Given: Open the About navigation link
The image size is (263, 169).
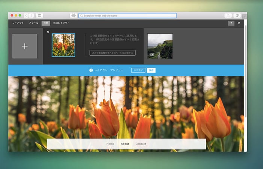Looking at the screenshot, I should tap(125, 144).
